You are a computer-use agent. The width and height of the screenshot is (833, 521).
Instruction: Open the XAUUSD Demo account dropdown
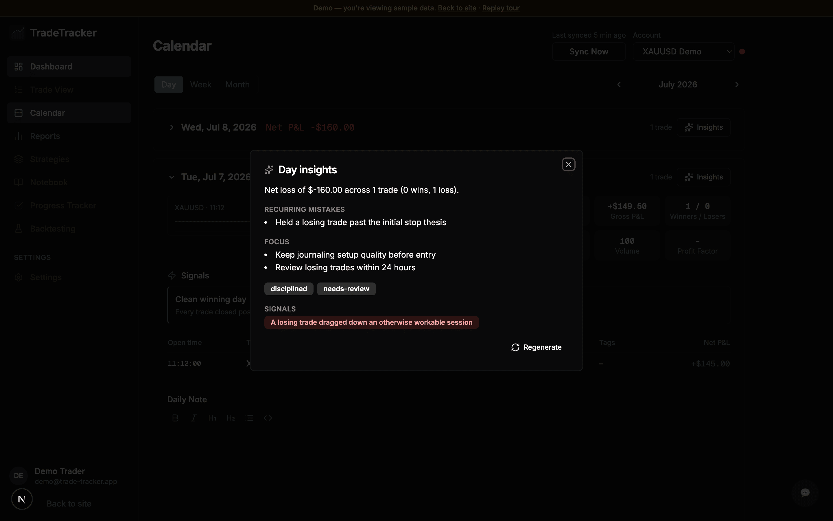point(684,52)
